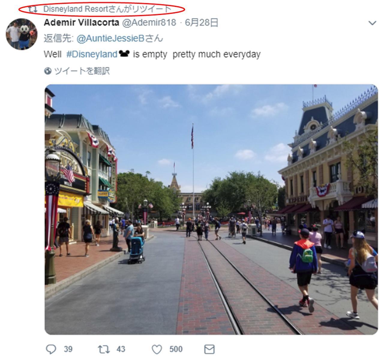
Task: Click the @Ademir818 handle
Action: pos(149,23)
